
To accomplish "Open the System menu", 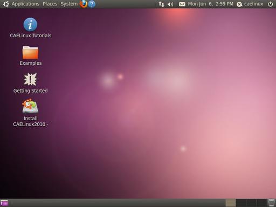I will (69, 4).
